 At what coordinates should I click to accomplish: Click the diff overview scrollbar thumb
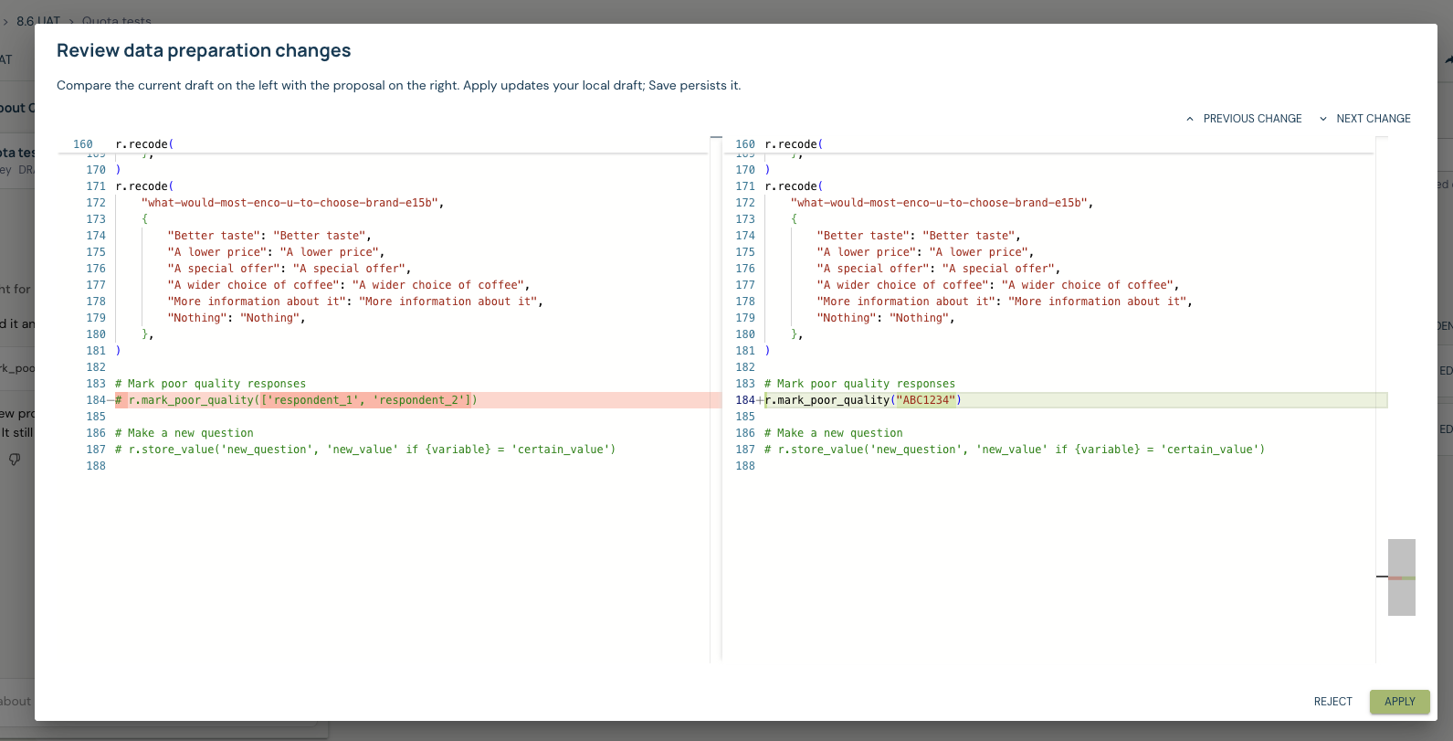tap(1401, 577)
